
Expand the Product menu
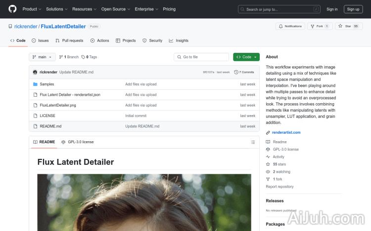pos(32,9)
